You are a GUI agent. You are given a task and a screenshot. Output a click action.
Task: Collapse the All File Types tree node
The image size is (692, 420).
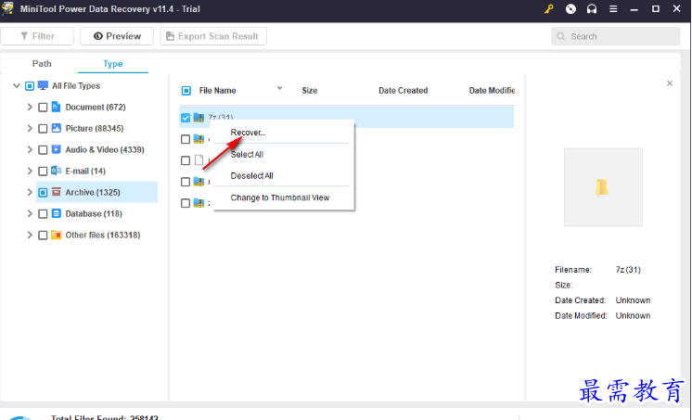coord(17,85)
